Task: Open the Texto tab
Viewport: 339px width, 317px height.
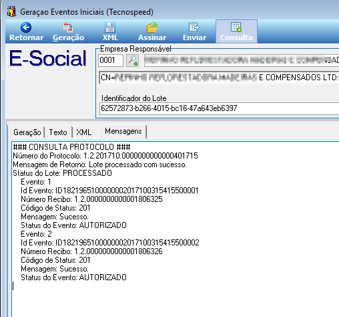Action: (x=58, y=132)
